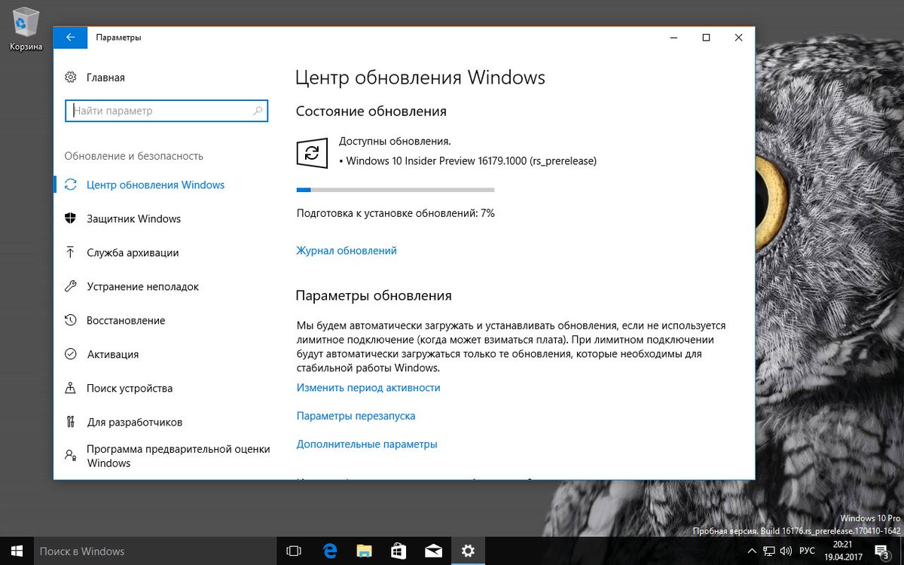904x565 pixels.
Task: Select Центр обновления Windows in sidebar
Action: 155,185
